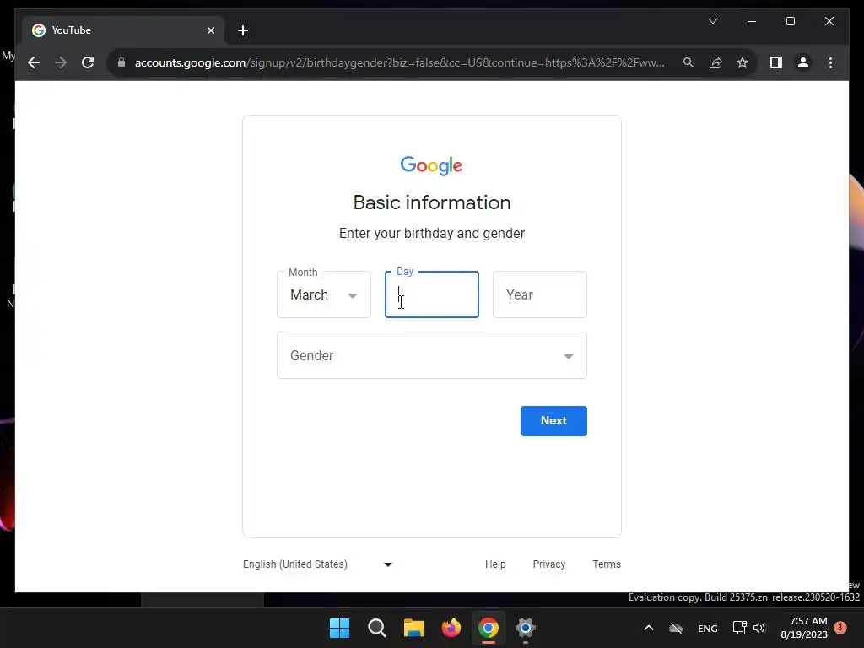The width and height of the screenshot is (864, 648).
Task: Click the lock site info icon
Action: pyautogui.click(x=121, y=62)
